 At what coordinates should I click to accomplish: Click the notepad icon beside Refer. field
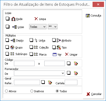coord(50,82)
